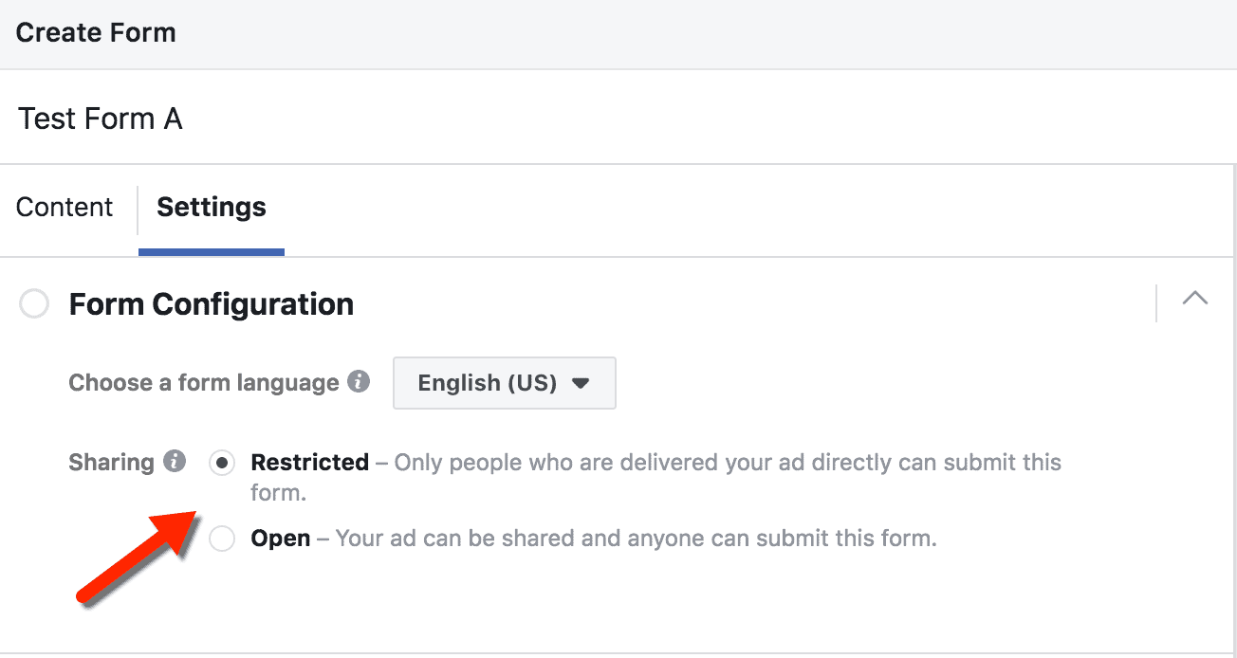Switch to the Content tab
Screen dimensions: 1237x658
click(x=65, y=208)
